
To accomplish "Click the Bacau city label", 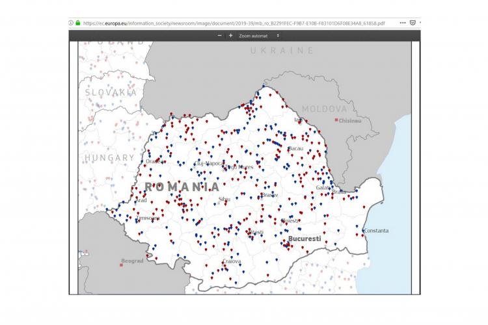I will [x=295, y=148].
